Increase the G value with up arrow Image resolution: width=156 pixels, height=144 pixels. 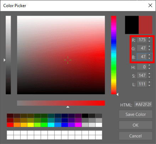149,47
